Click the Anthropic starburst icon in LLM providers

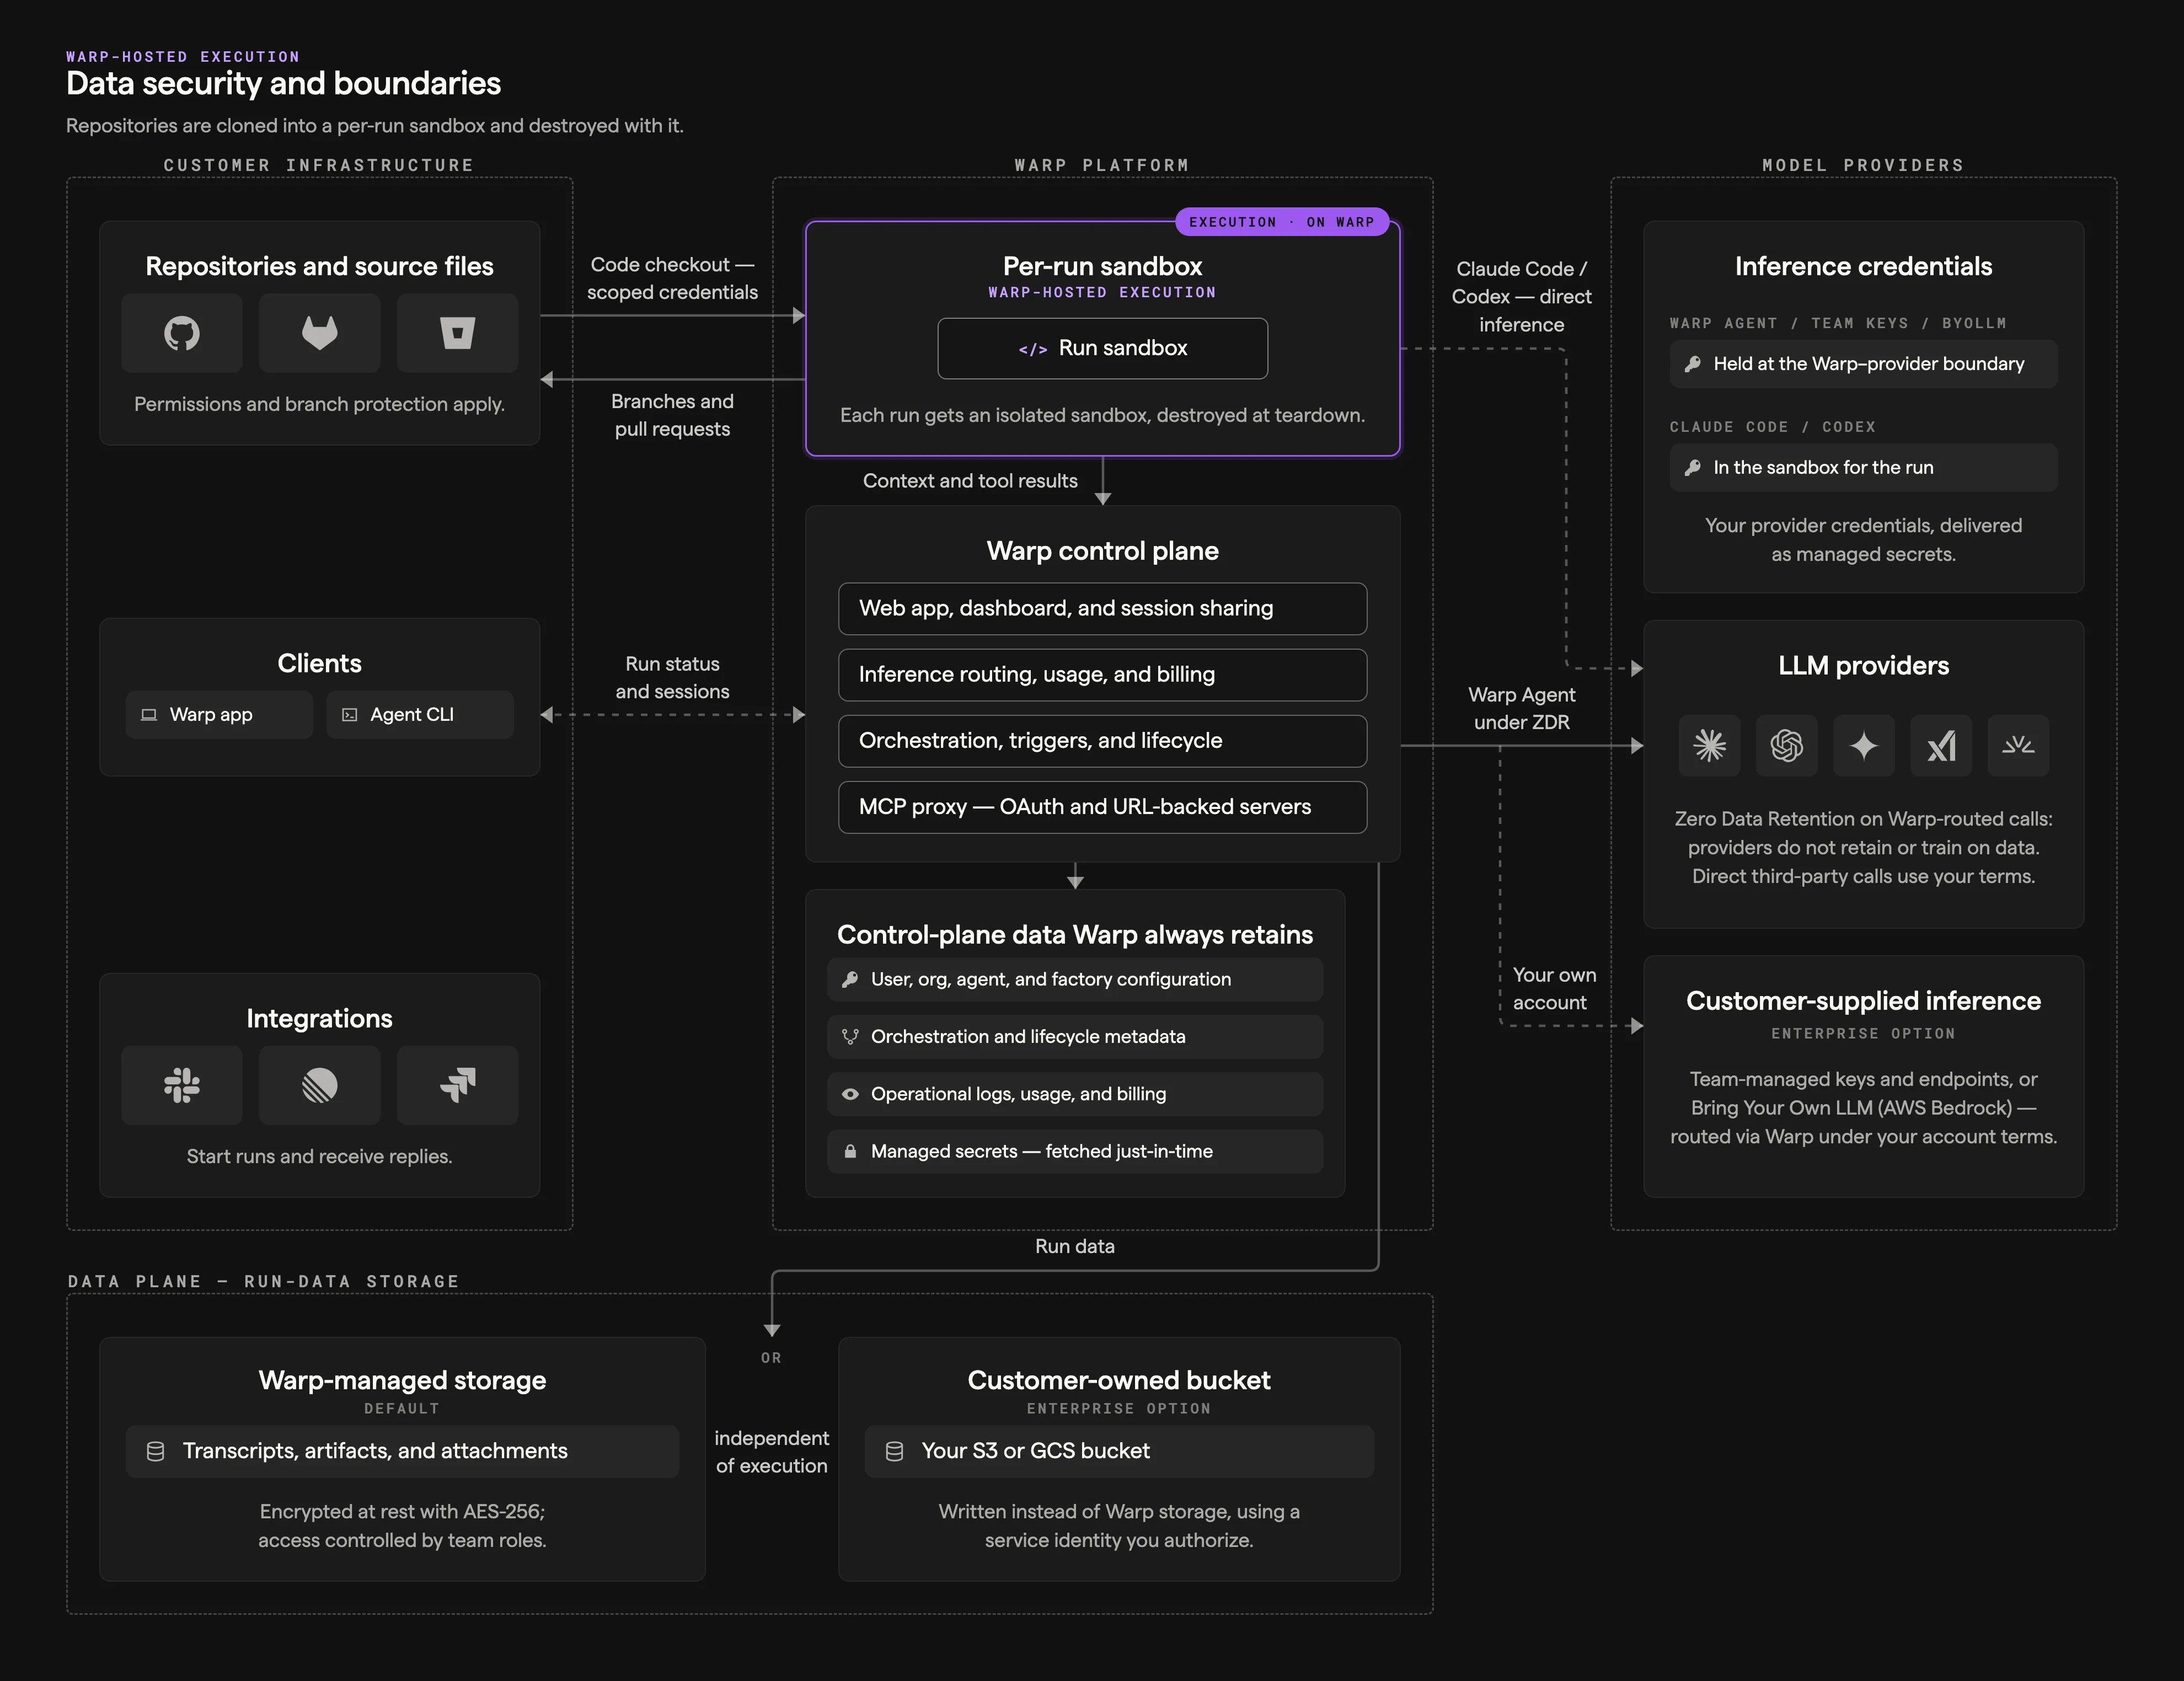(x=1709, y=745)
